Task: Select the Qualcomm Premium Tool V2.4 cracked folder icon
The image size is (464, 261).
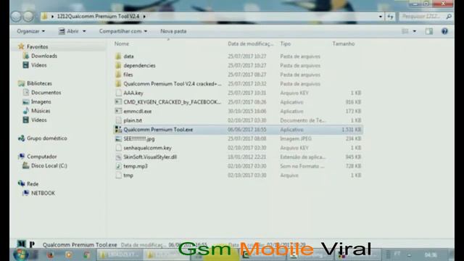Action: coord(118,84)
